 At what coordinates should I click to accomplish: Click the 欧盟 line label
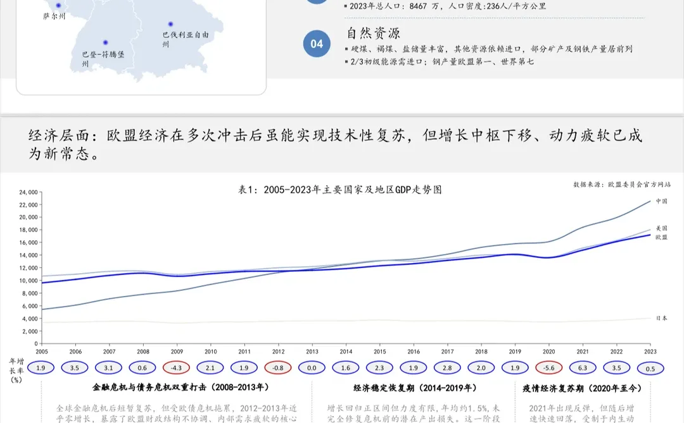coord(662,237)
